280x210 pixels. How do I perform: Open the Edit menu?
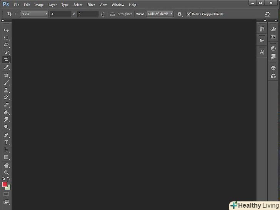[27, 5]
